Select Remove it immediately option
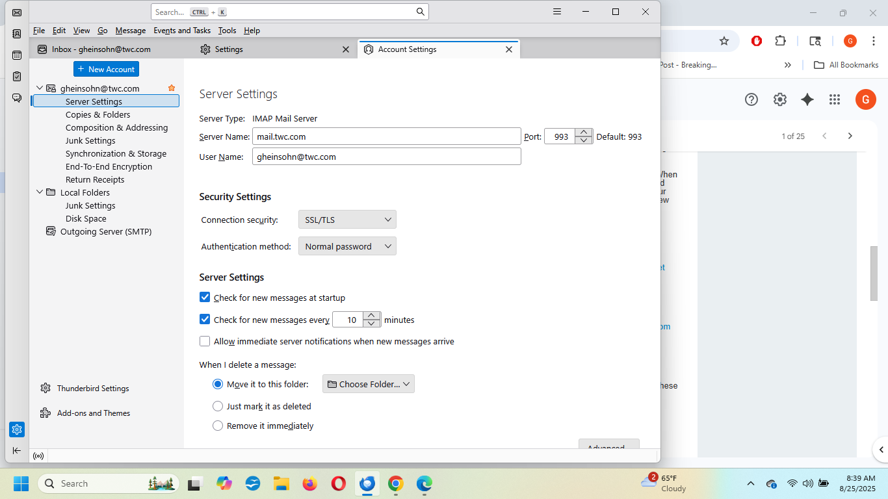This screenshot has height=499, width=888. tap(218, 426)
